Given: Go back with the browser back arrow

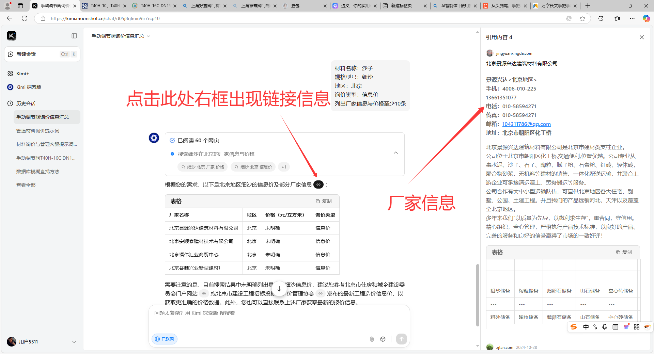Looking at the screenshot, I should pyautogui.click(x=10, y=18).
